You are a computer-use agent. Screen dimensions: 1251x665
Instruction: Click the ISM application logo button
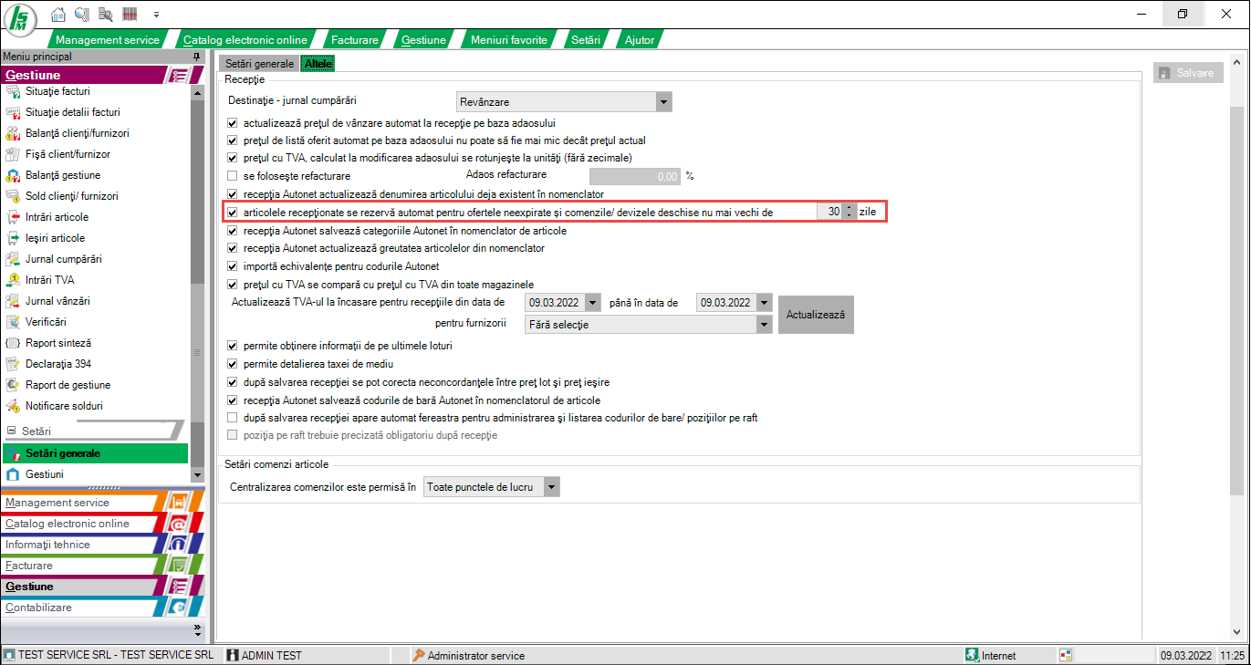pos(21,18)
